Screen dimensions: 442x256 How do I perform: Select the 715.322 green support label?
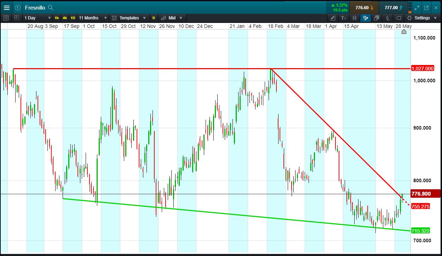click(x=421, y=231)
